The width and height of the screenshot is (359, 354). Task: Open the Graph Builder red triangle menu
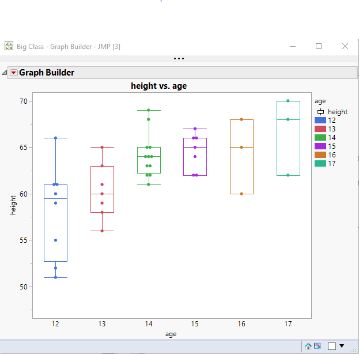pos(13,73)
